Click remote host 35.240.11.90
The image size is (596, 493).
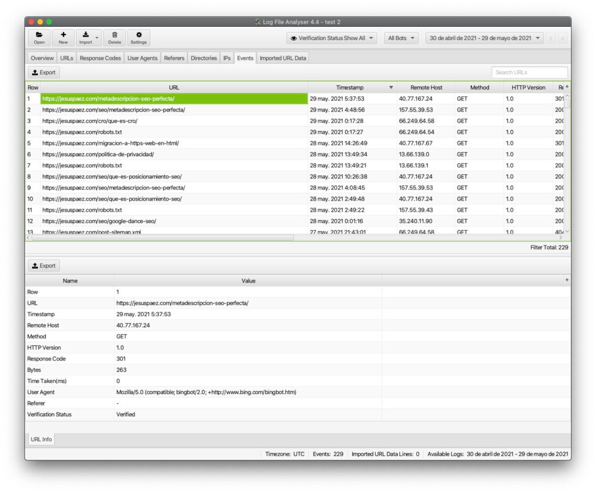(x=416, y=221)
